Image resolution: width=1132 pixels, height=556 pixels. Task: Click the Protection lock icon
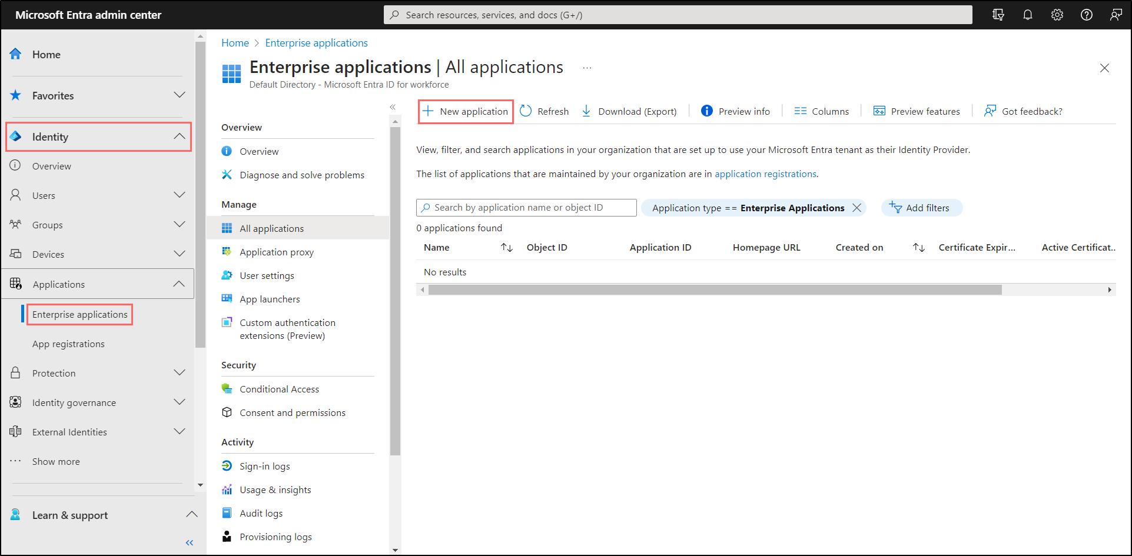click(x=16, y=373)
